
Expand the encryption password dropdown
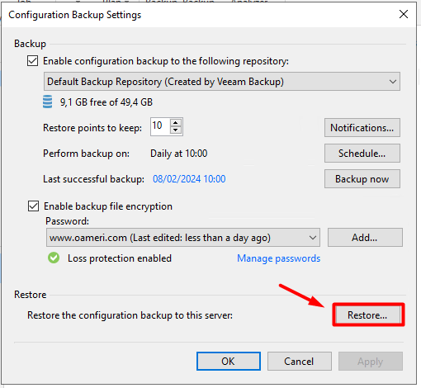click(x=183, y=238)
